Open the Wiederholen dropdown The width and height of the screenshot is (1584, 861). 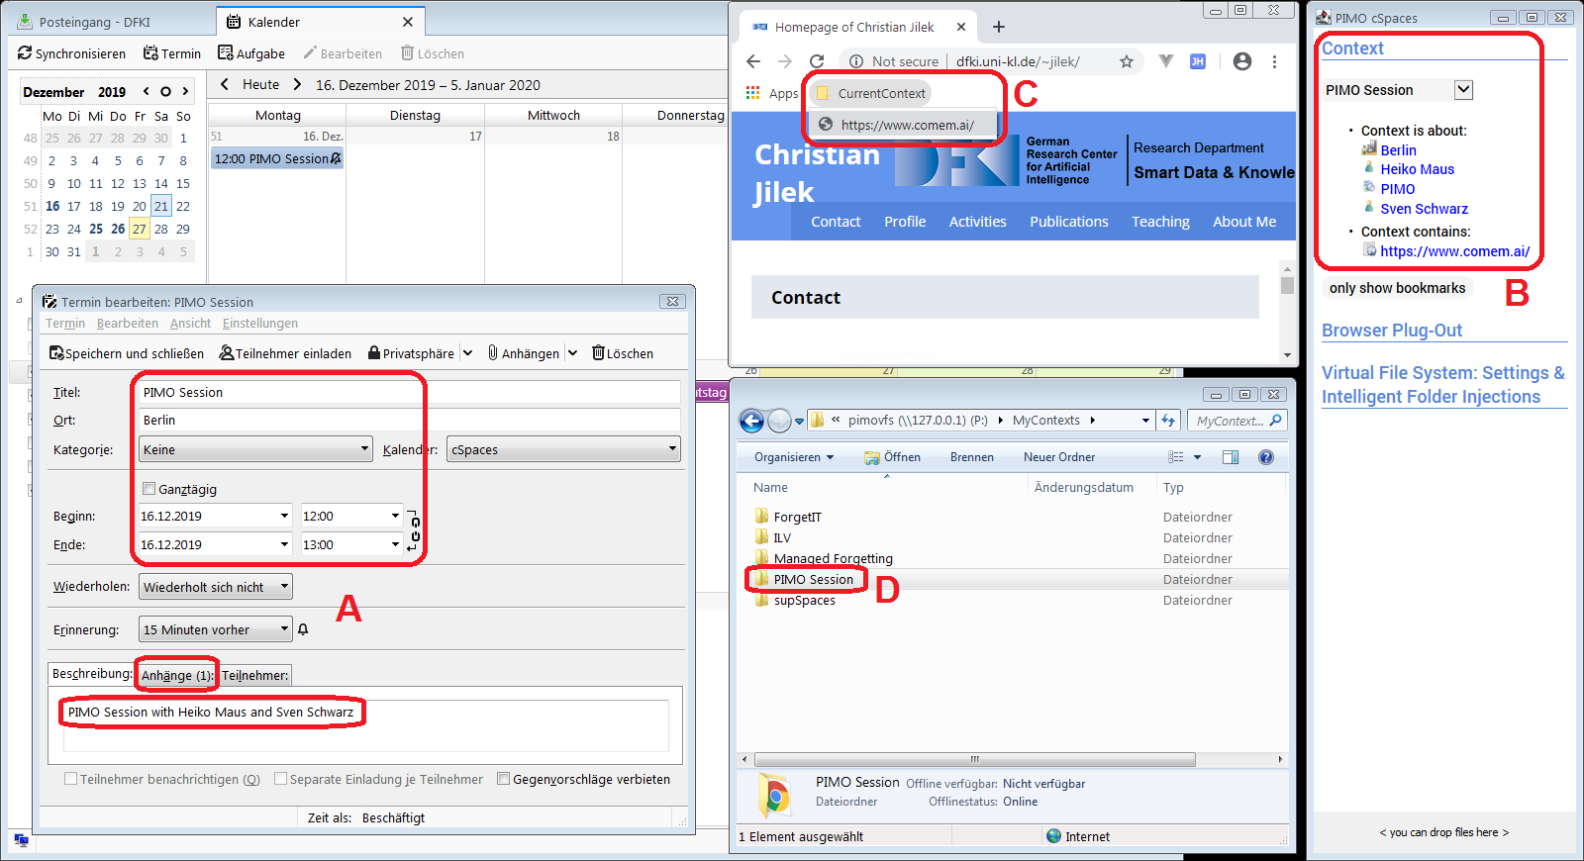tap(216, 587)
